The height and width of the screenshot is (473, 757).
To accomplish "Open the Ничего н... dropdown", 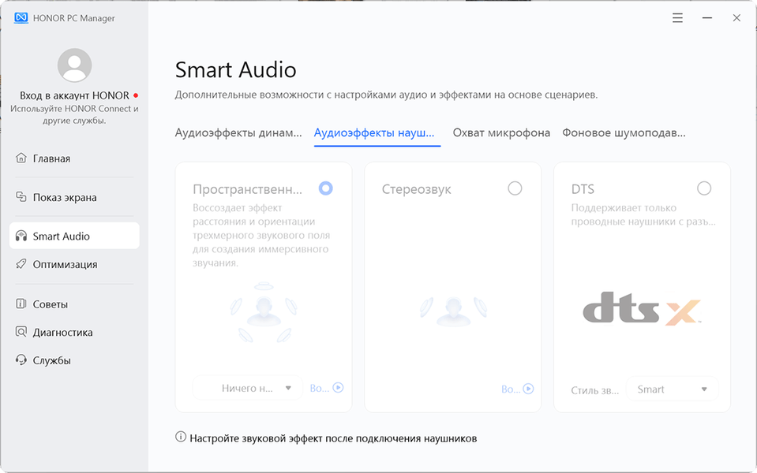I will (248, 388).
